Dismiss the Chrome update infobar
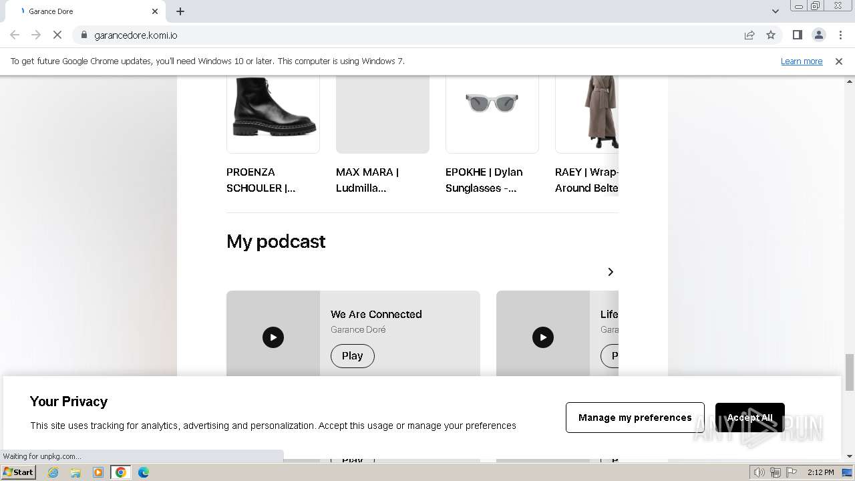 coord(839,61)
